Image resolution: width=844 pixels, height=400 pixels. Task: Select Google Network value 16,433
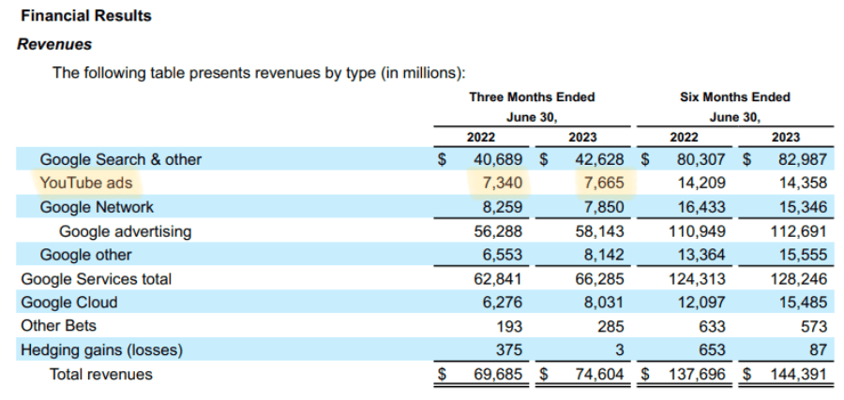coord(701,207)
